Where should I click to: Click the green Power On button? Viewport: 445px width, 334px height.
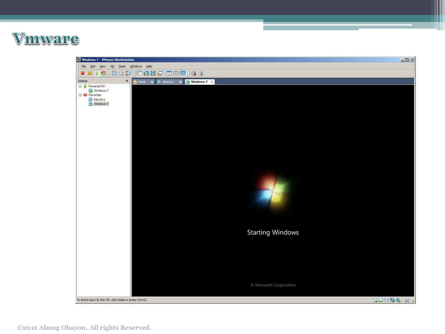[97, 73]
